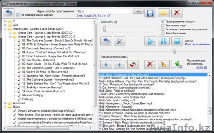
Task: Click the blue back arrow at top left
Action: click(9, 13)
